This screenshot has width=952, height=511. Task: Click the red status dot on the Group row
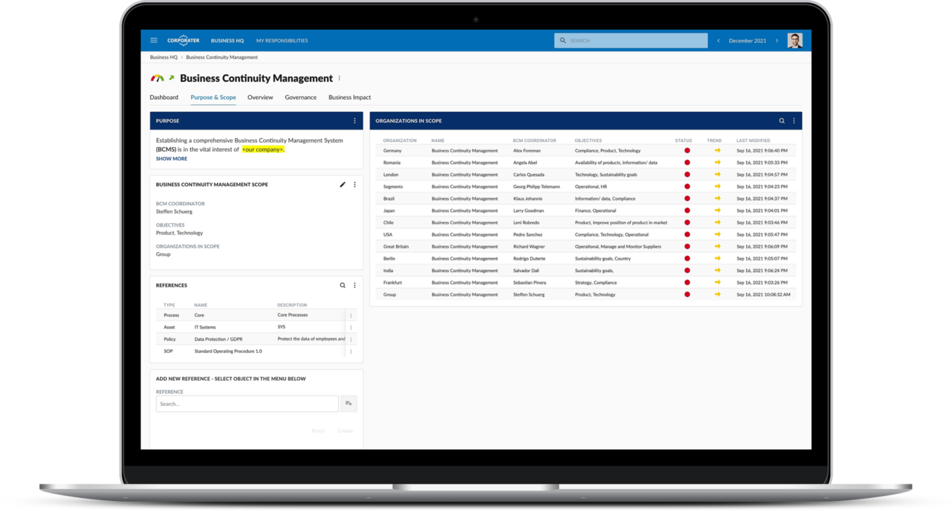(x=687, y=294)
